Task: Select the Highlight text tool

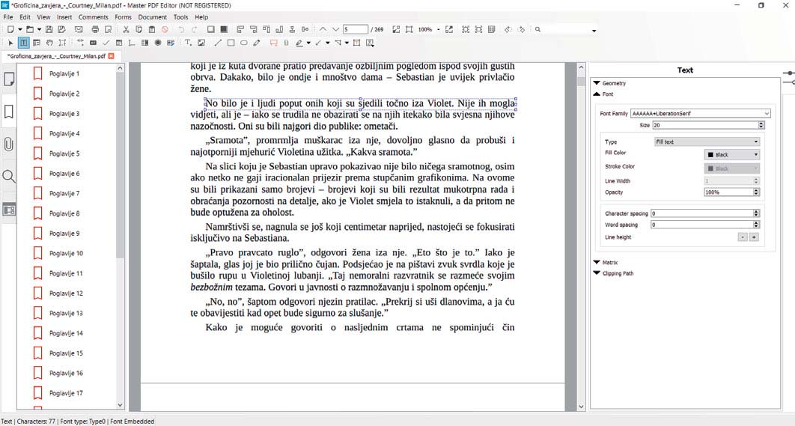Action: tap(299, 43)
